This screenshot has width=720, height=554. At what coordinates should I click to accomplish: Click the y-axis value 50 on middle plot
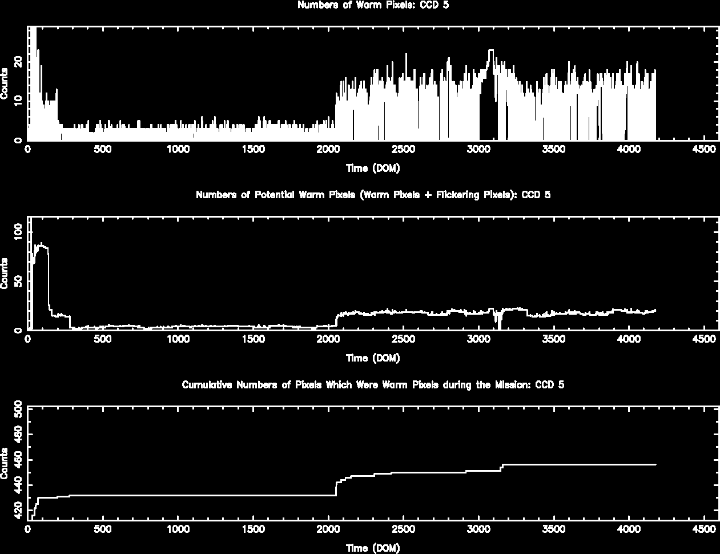coord(19,281)
